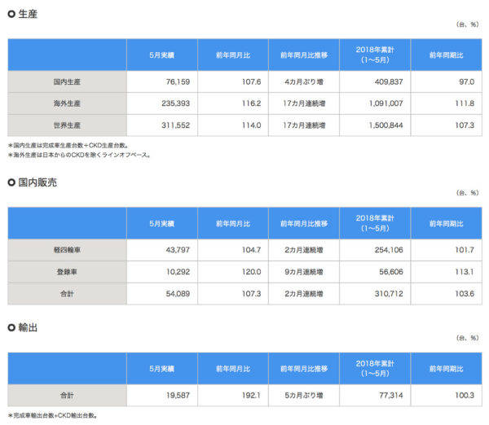Image resolution: width=489 pixels, height=425 pixels.
Task: Select the 世界生産 row label
Action: [x=67, y=125]
